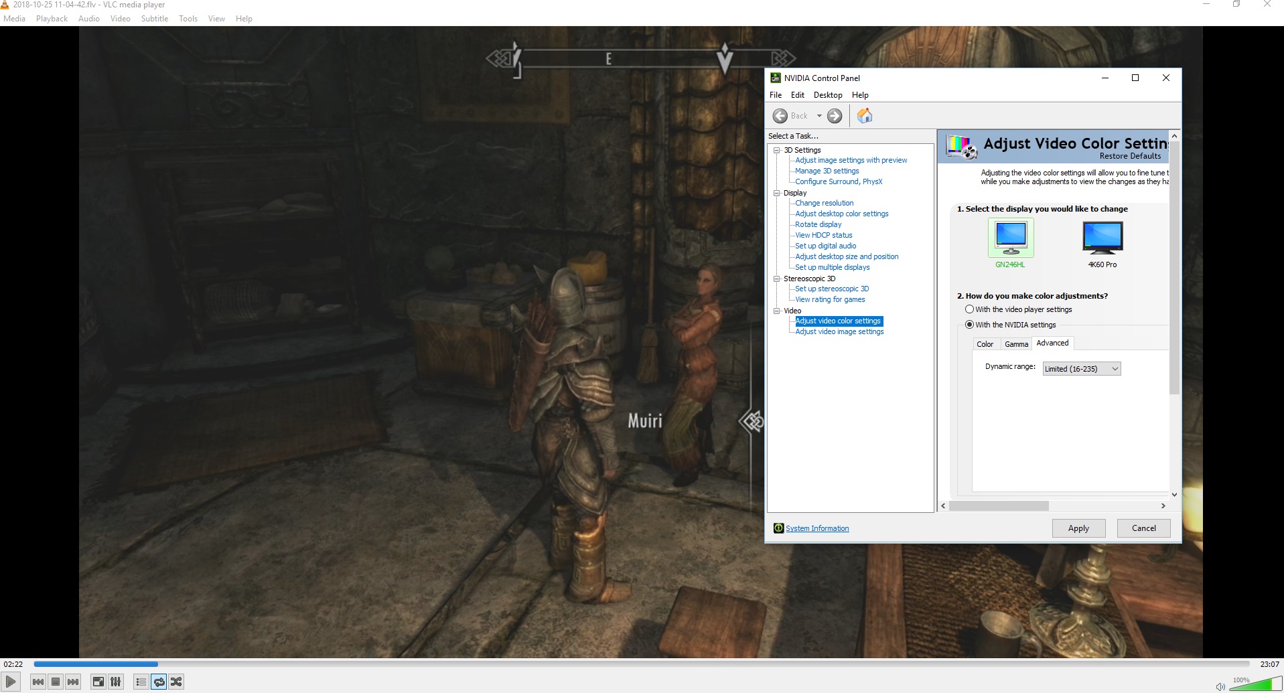This screenshot has width=1284, height=693.
Task: Click the VLC play button
Action: click(x=10, y=682)
